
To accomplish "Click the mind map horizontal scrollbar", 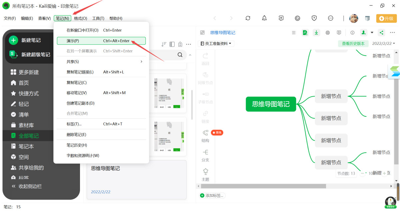I will point(263,186).
